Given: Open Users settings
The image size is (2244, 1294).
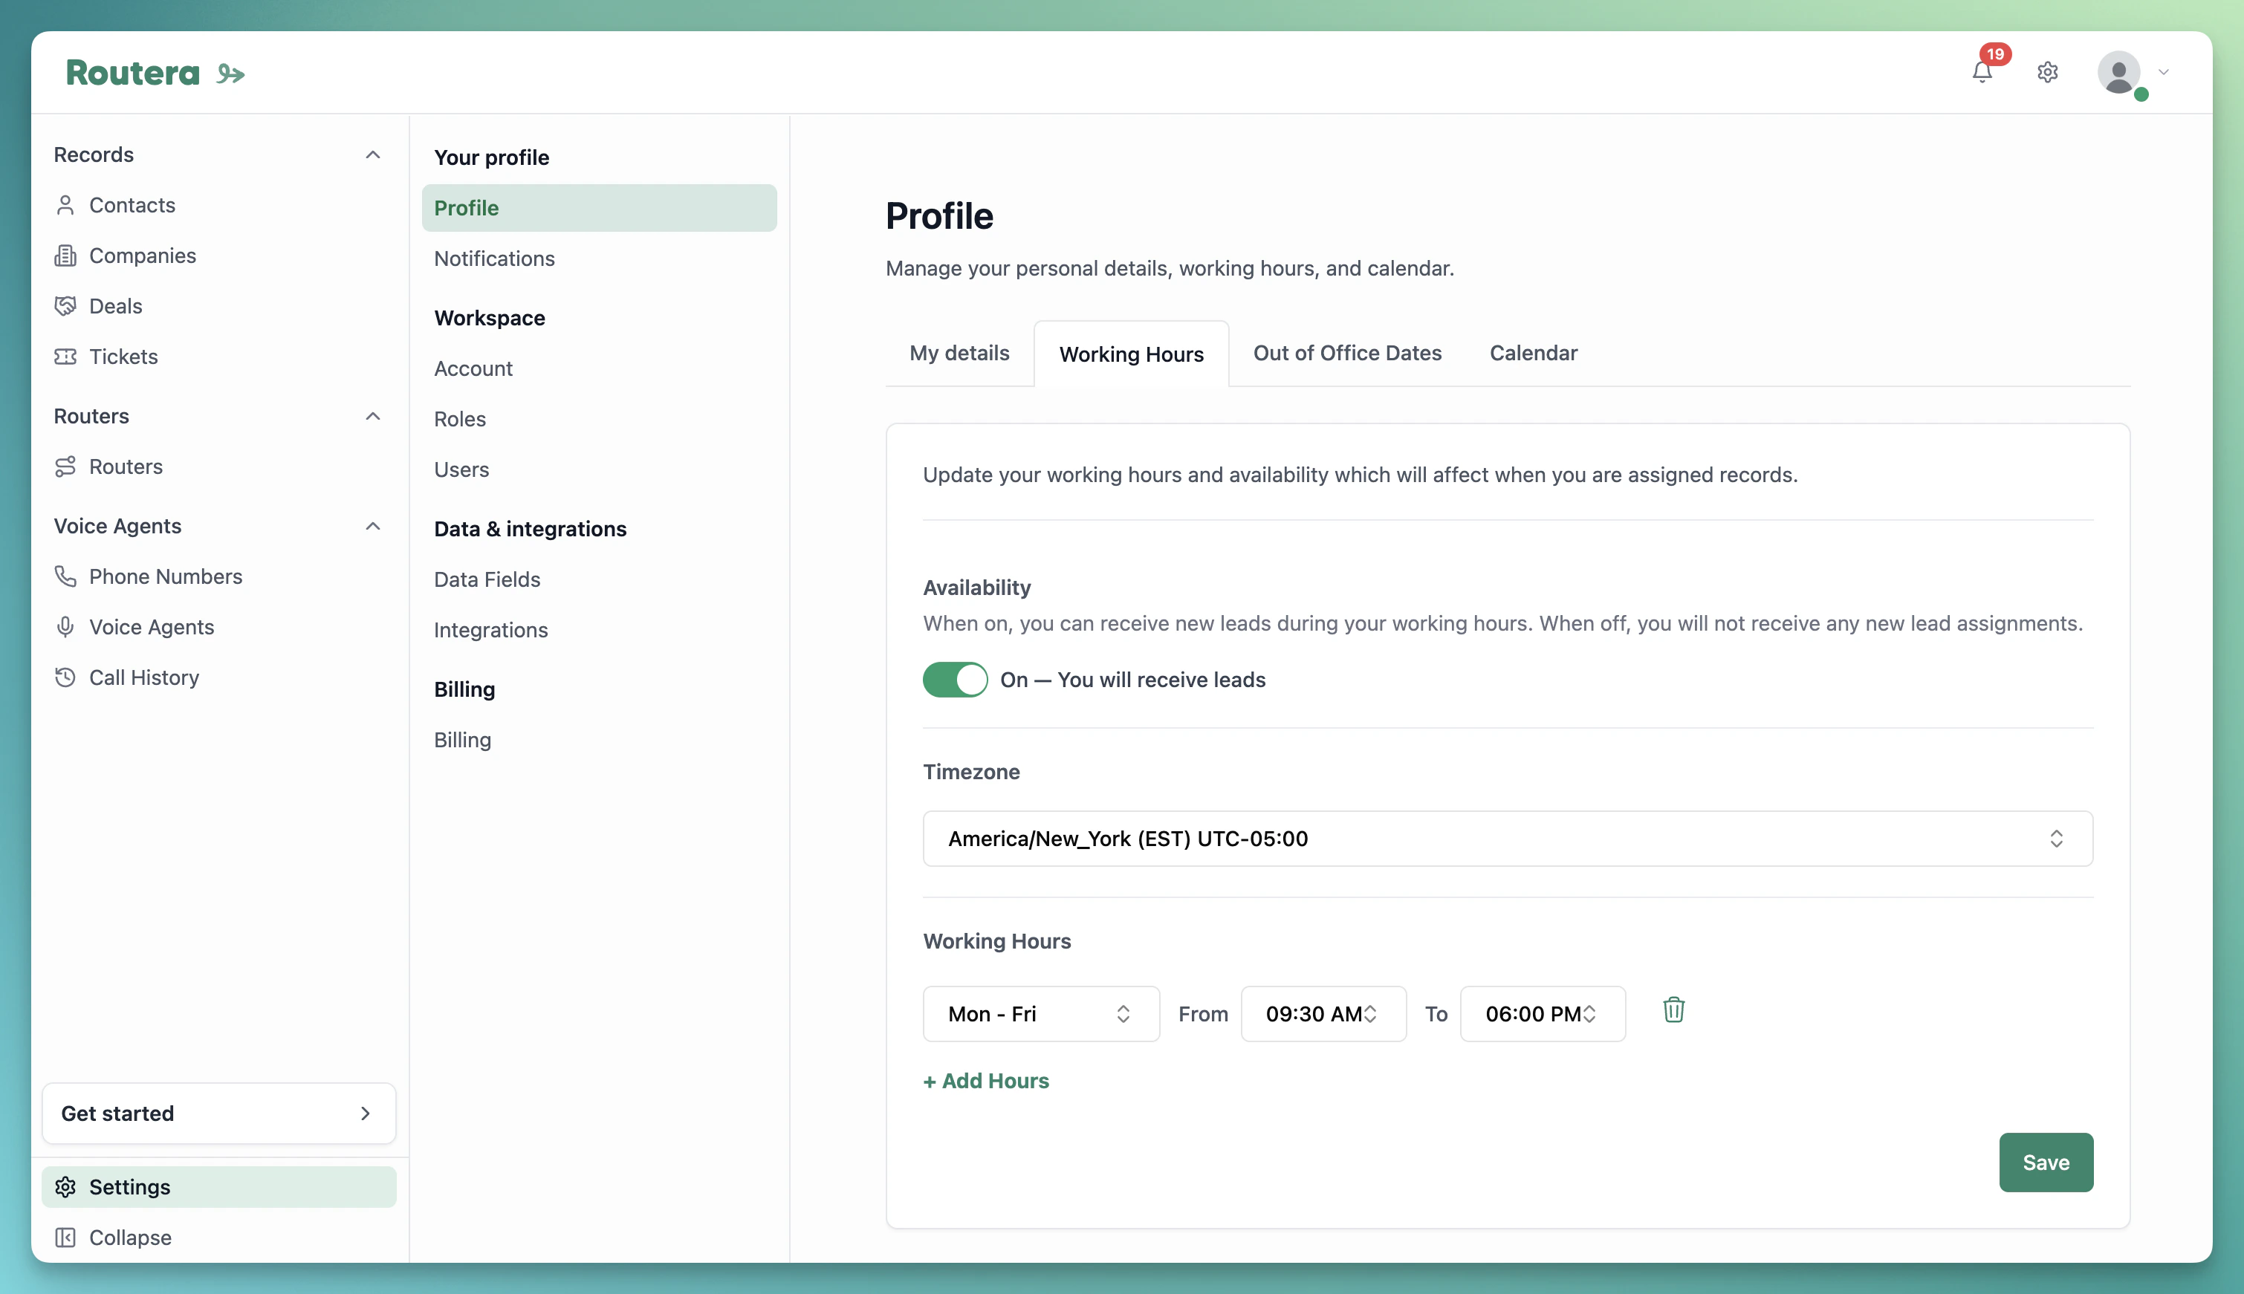Looking at the screenshot, I should point(461,469).
